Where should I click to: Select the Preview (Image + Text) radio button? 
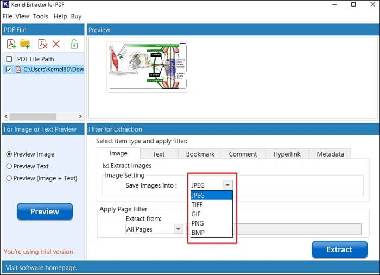pos(9,178)
